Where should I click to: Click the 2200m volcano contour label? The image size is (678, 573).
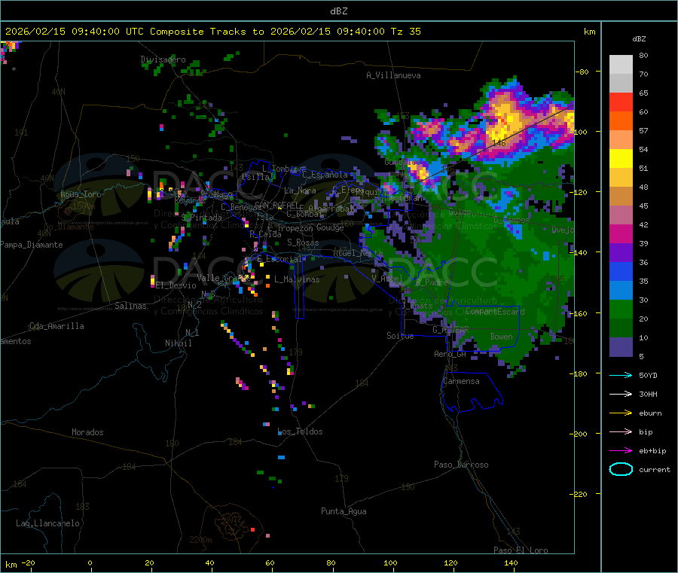200,540
